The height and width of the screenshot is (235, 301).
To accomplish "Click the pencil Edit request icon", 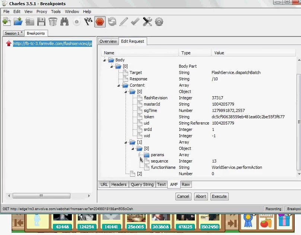I will 124,22.
